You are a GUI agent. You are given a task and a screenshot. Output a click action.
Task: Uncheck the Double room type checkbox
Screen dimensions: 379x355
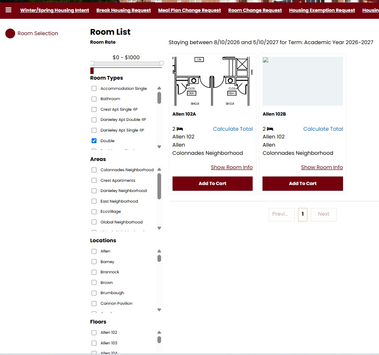tap(94, 141)
